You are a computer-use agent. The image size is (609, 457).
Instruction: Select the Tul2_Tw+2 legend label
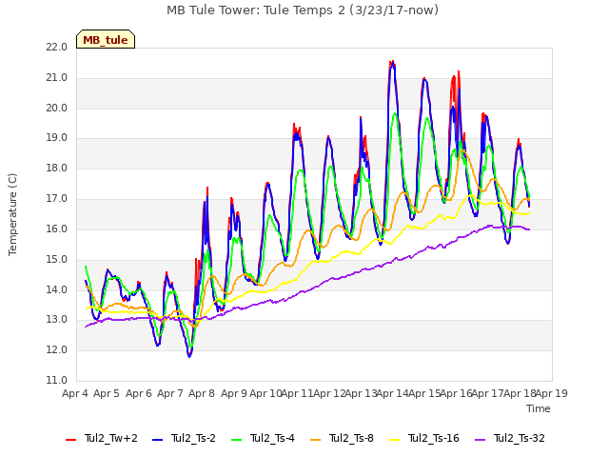coord(111,439)
